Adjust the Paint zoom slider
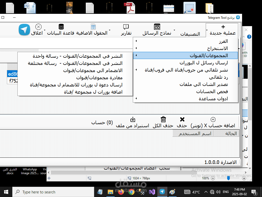 click(228, 178)
